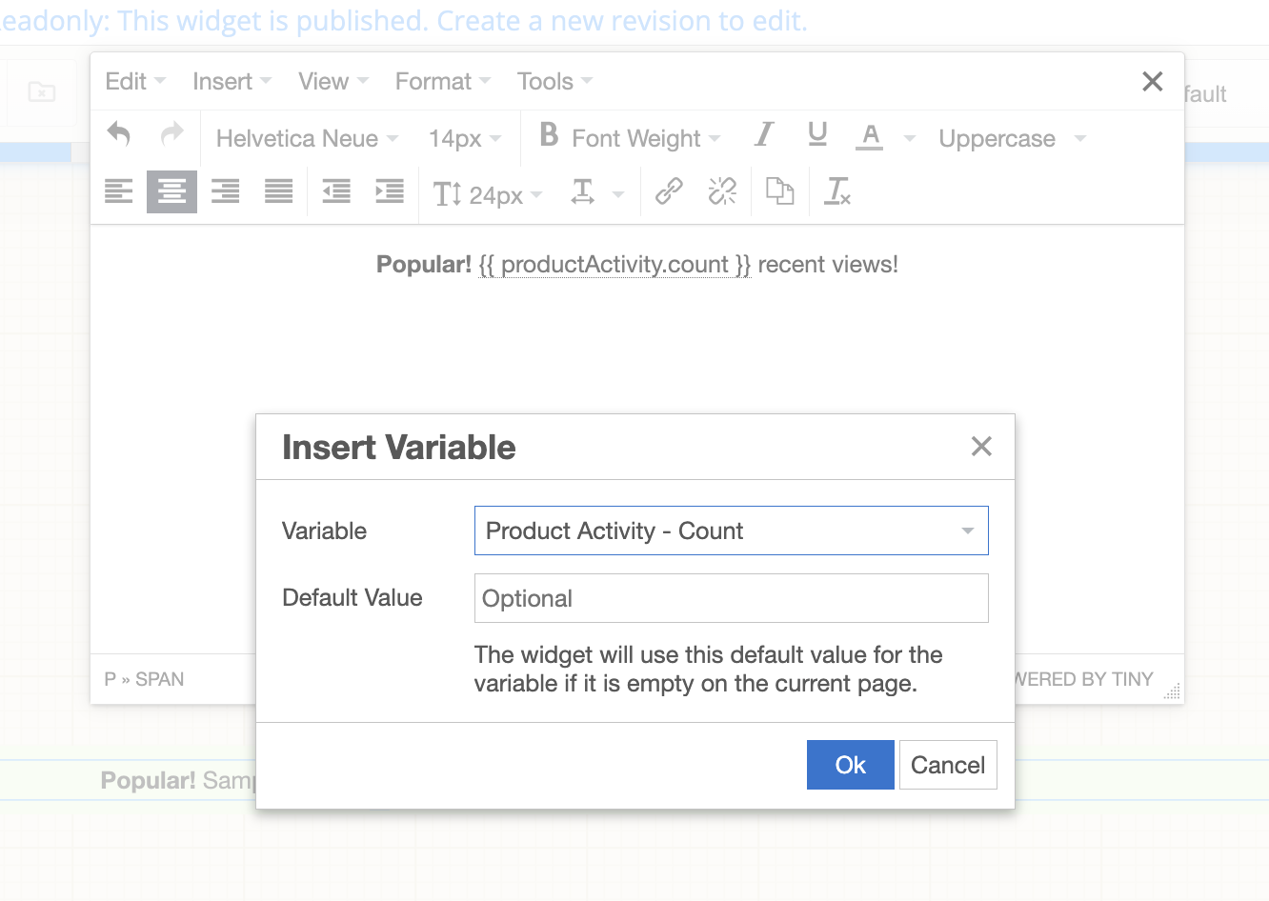Apply Italic formatting to text
The height and width of the screenshot is (901, 1269).
pyautogui.click(x=764, y=137)
